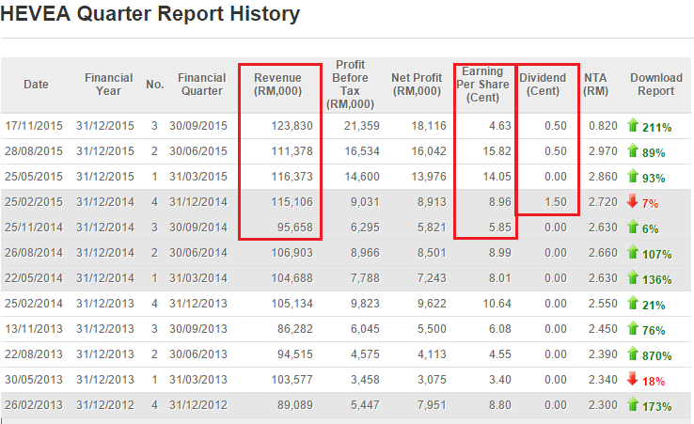Click net profit value 18,116
This screenshot has height=424, width=694.
pyautogui.click(x=429, y=126)
